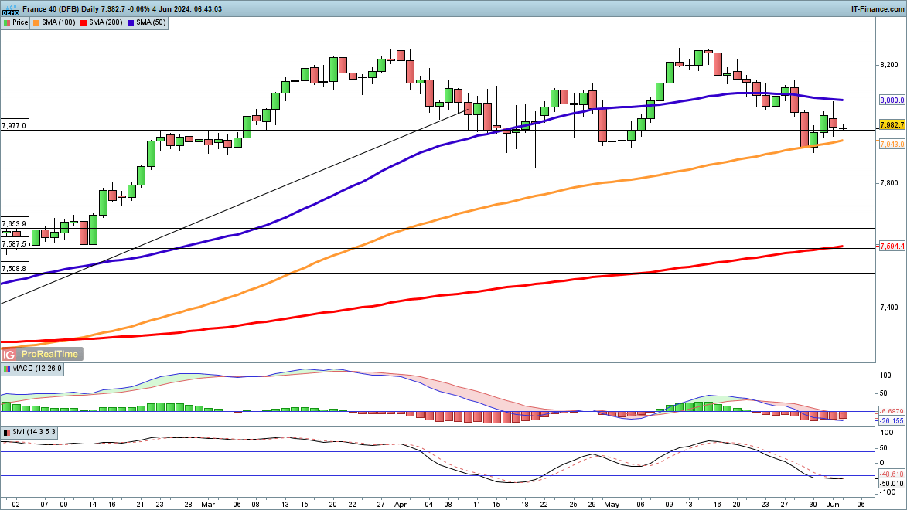Viewport: 907px width, 510px height.
Task: Click the MACD indicator color icon
Action: [6, 369]
